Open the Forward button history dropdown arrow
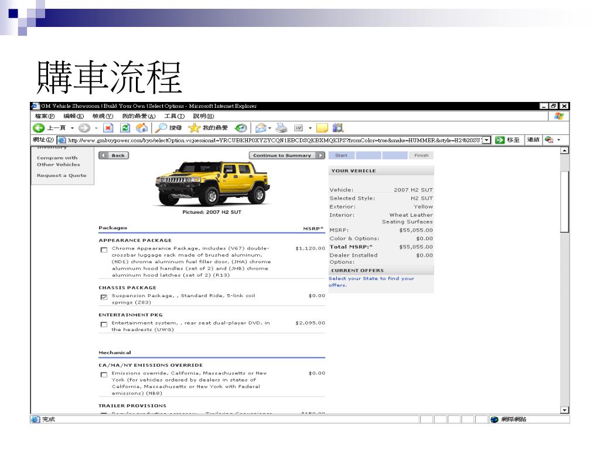Viewport: 600px width, 450px height. point(96,128)
